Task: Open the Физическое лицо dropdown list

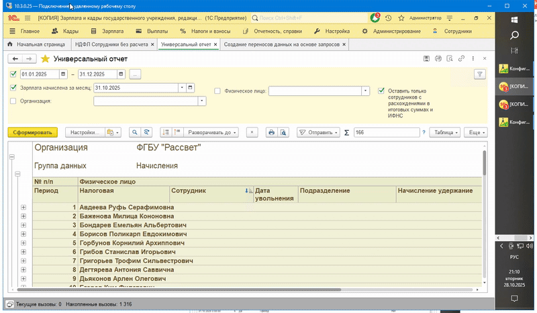Action: (x=365, y=90)
